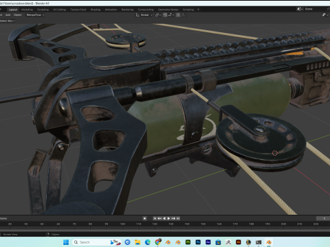The image size is (330, 247).
Task: Open the snap type options dropdown
Action: [171, 15]
